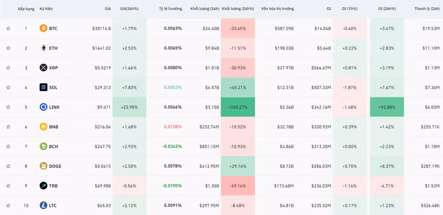Sort by Vốn hóa thị trường column header
Screen dimensions: 443x215
(x=277, y=9)
